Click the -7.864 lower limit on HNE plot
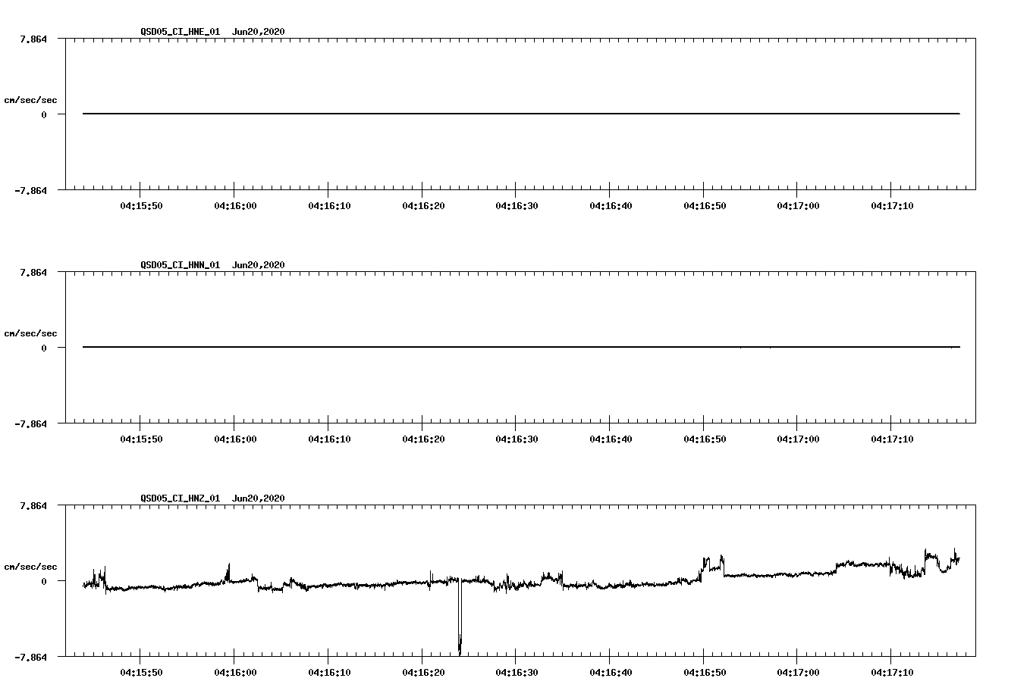Viewport: 1030px width, 700px height. click(x=30, y=190)
